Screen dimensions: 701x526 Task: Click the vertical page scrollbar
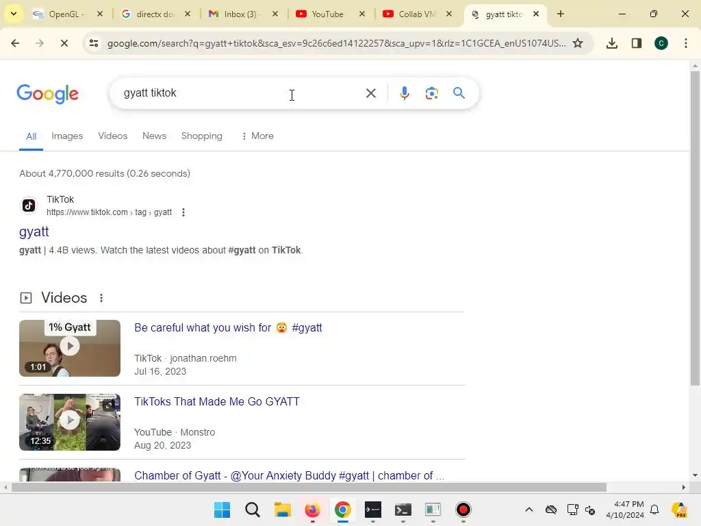[x=695, y=228]
